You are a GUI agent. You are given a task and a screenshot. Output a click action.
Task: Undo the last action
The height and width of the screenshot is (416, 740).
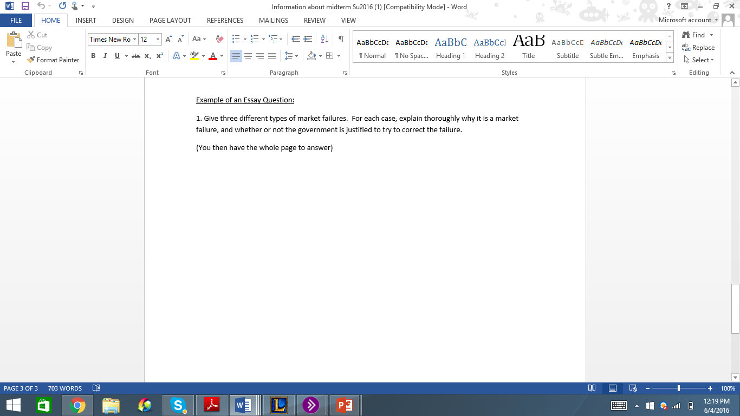[41, 6]
